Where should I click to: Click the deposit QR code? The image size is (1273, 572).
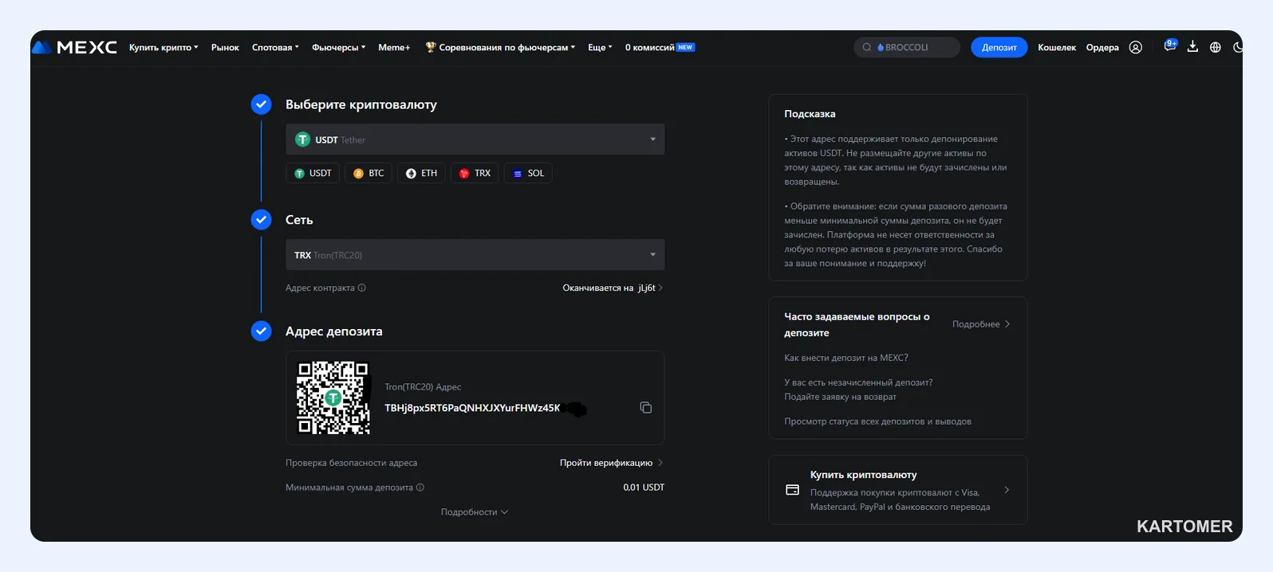point(333,398)
